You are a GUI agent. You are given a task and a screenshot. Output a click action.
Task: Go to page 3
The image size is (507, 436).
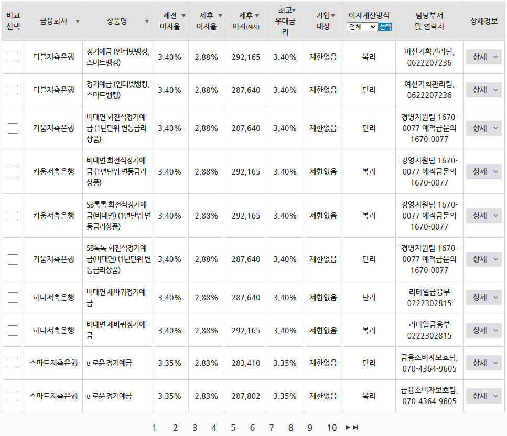click(195, 428)
